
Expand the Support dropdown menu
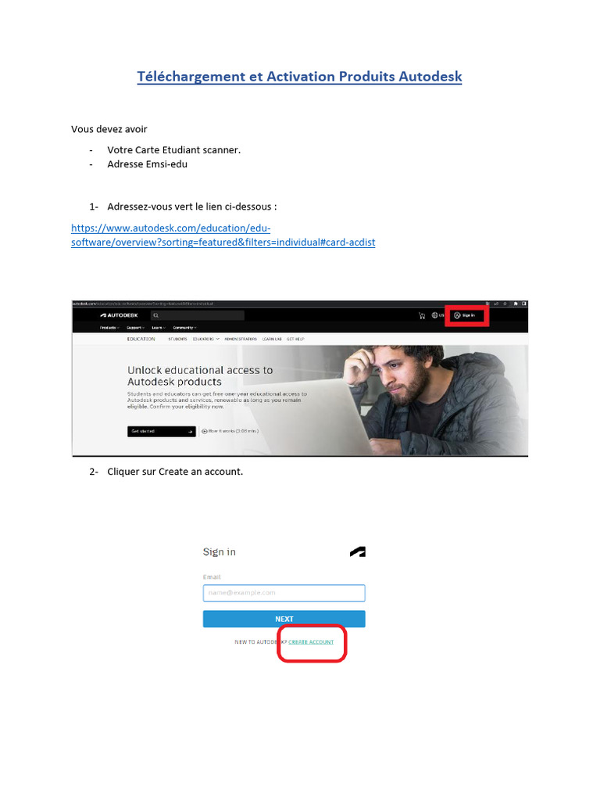[x=136, y=328]
